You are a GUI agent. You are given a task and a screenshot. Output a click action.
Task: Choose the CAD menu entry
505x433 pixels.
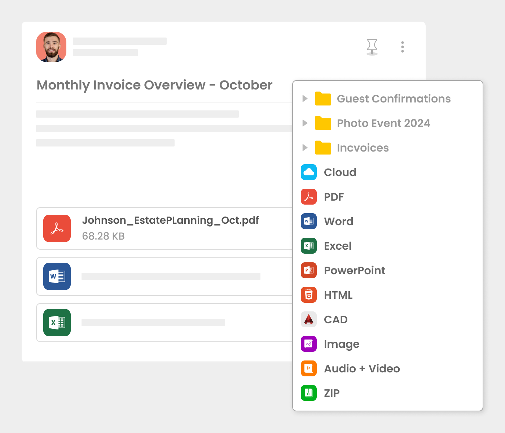[335, 319]
